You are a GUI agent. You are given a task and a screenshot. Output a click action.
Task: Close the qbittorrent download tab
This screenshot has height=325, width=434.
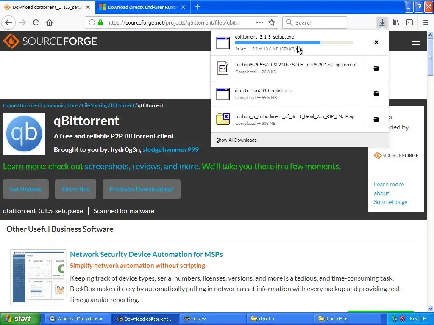(x=88, y=7)
